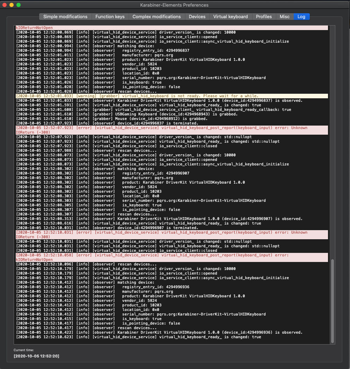Click 'device_id:4294996837 is terminated' log line
Image resolution: width=350 pixels, height=369 pixels.
click(x=107, y=123)
